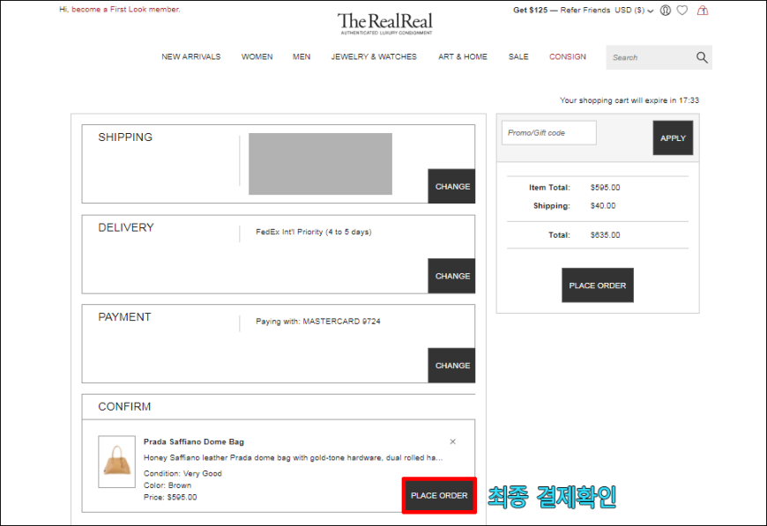The width and height of the screenshot is (767, 526).
Task: Focus the Search input box
Action: click(x=651, y=57)
